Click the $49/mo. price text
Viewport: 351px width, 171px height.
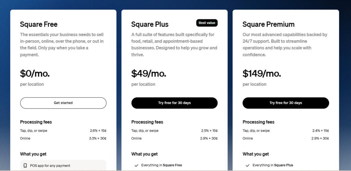tap(149, 74)
